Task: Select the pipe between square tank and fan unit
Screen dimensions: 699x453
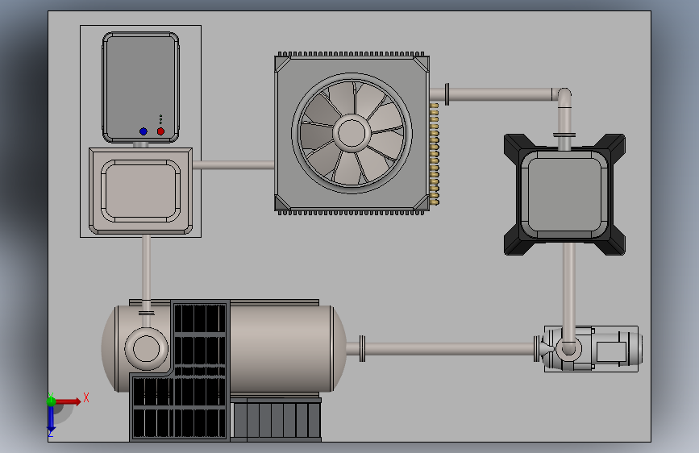Action: 234,165
